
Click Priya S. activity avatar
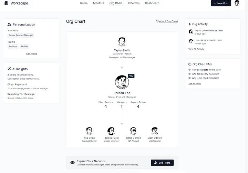pos(191,32)
